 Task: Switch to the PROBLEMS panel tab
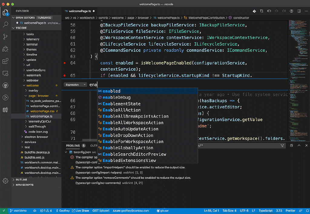[x=73, y=146]
